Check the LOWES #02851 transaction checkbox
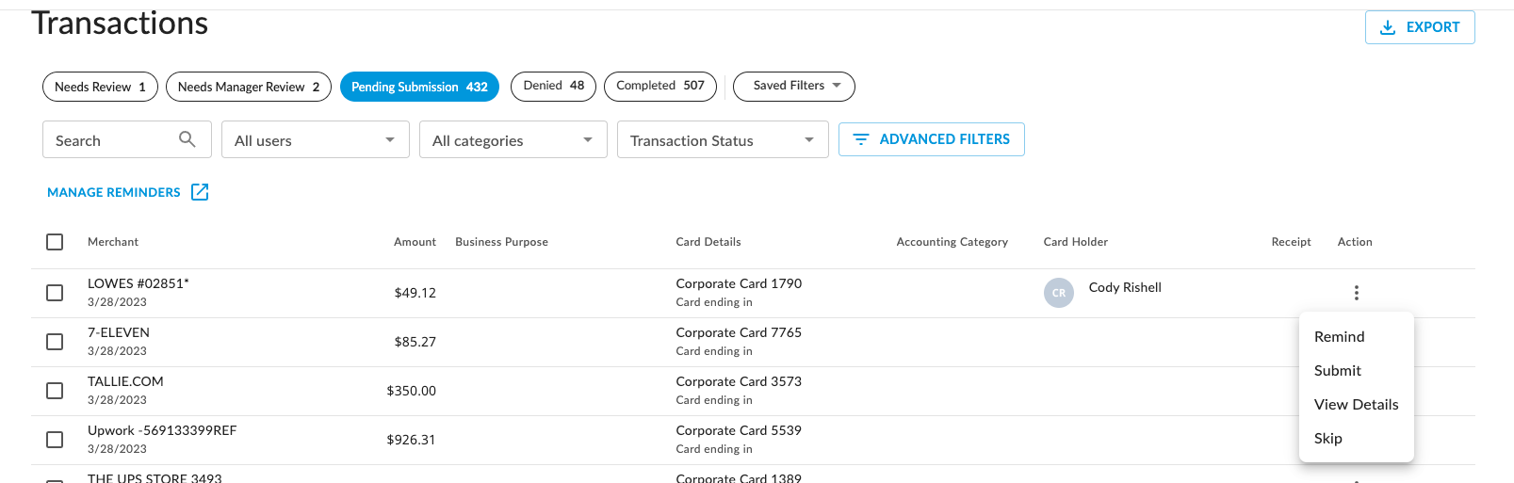Image resolution: width=1514 pixels, height=483 pixels. [x=55, y=293]
